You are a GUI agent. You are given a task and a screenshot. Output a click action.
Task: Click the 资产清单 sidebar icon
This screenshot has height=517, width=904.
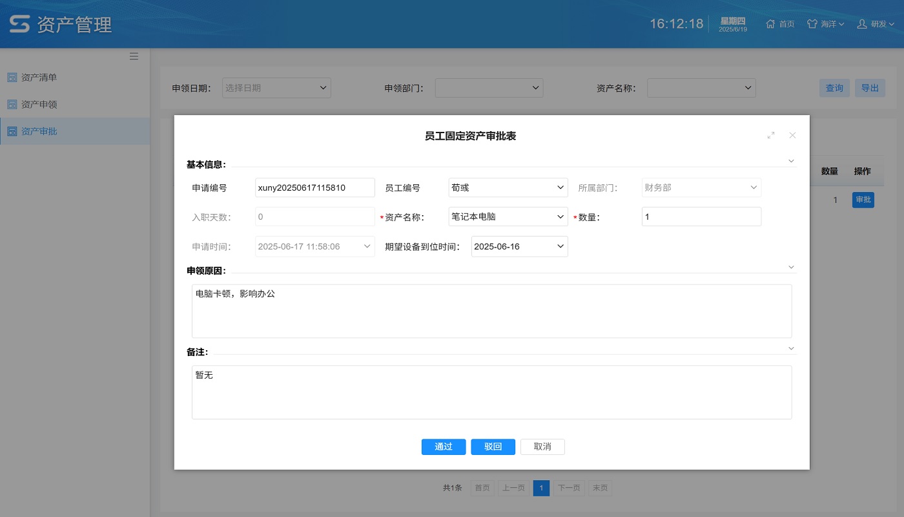tap(12, 77)
